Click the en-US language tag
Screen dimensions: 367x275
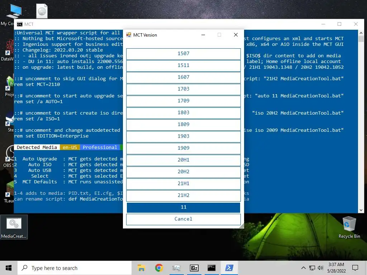pos(70,147)
